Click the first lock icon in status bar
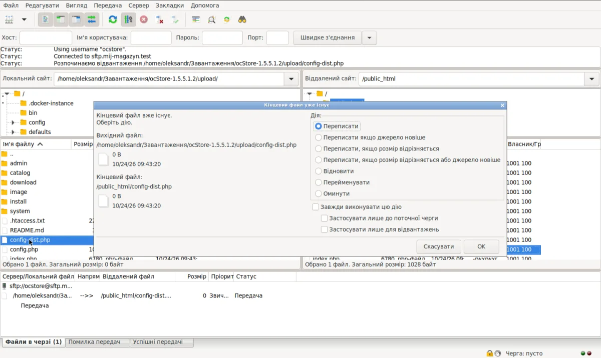The height and width of the screenshot is (358, 601). tap(489, 353)
